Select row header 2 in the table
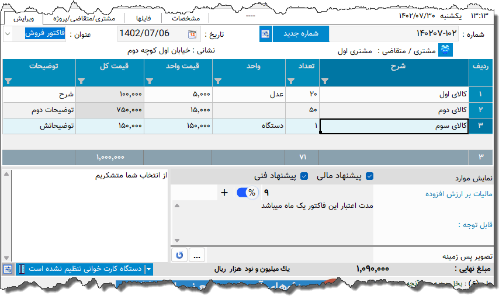The height and width of the screenshot is (296, 499). pos(480,110)
